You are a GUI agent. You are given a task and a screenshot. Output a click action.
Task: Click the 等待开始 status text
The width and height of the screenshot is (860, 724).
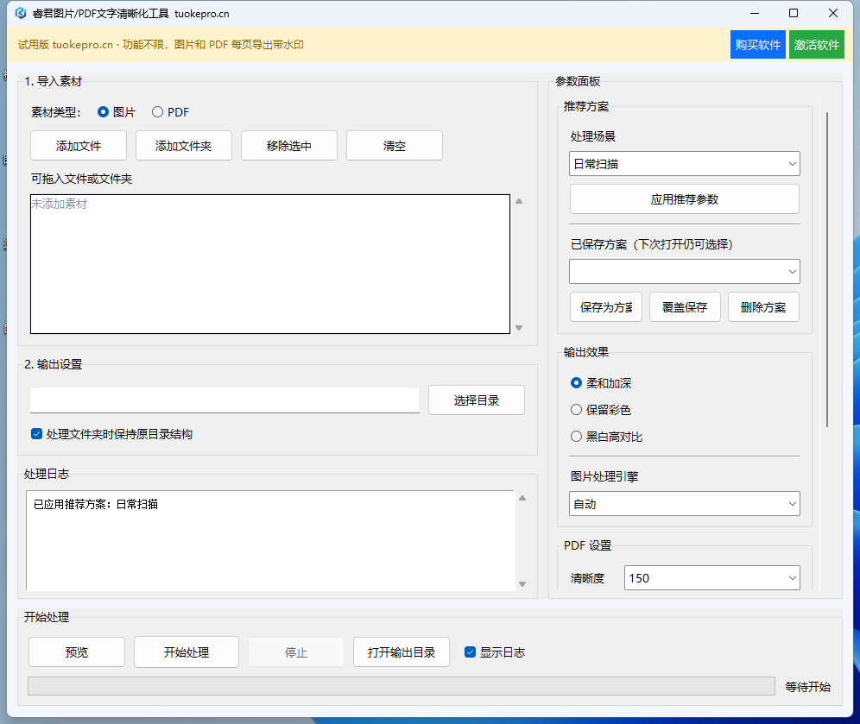click(808, 686)
